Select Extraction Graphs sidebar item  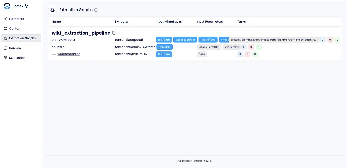[21, 38]
